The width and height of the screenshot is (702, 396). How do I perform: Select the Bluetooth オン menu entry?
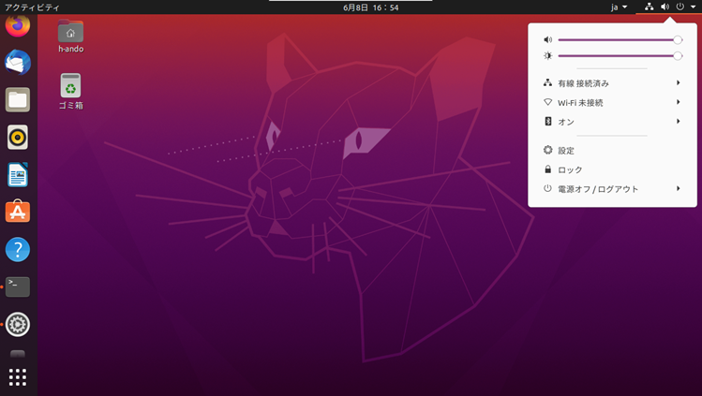point(612,122)
